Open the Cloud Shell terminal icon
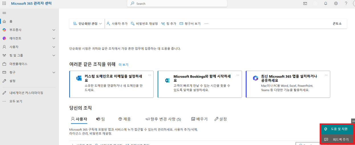355x145 pixels. (x=305, y=3)
